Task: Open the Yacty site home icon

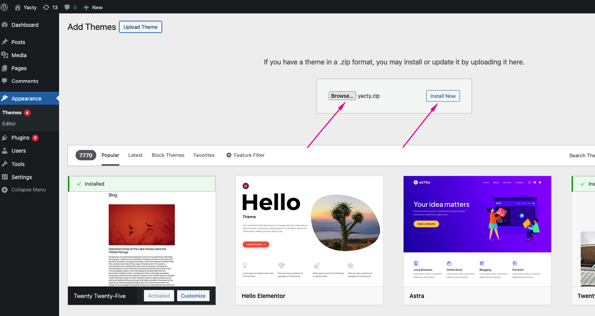Action: [x=18, y=7]
